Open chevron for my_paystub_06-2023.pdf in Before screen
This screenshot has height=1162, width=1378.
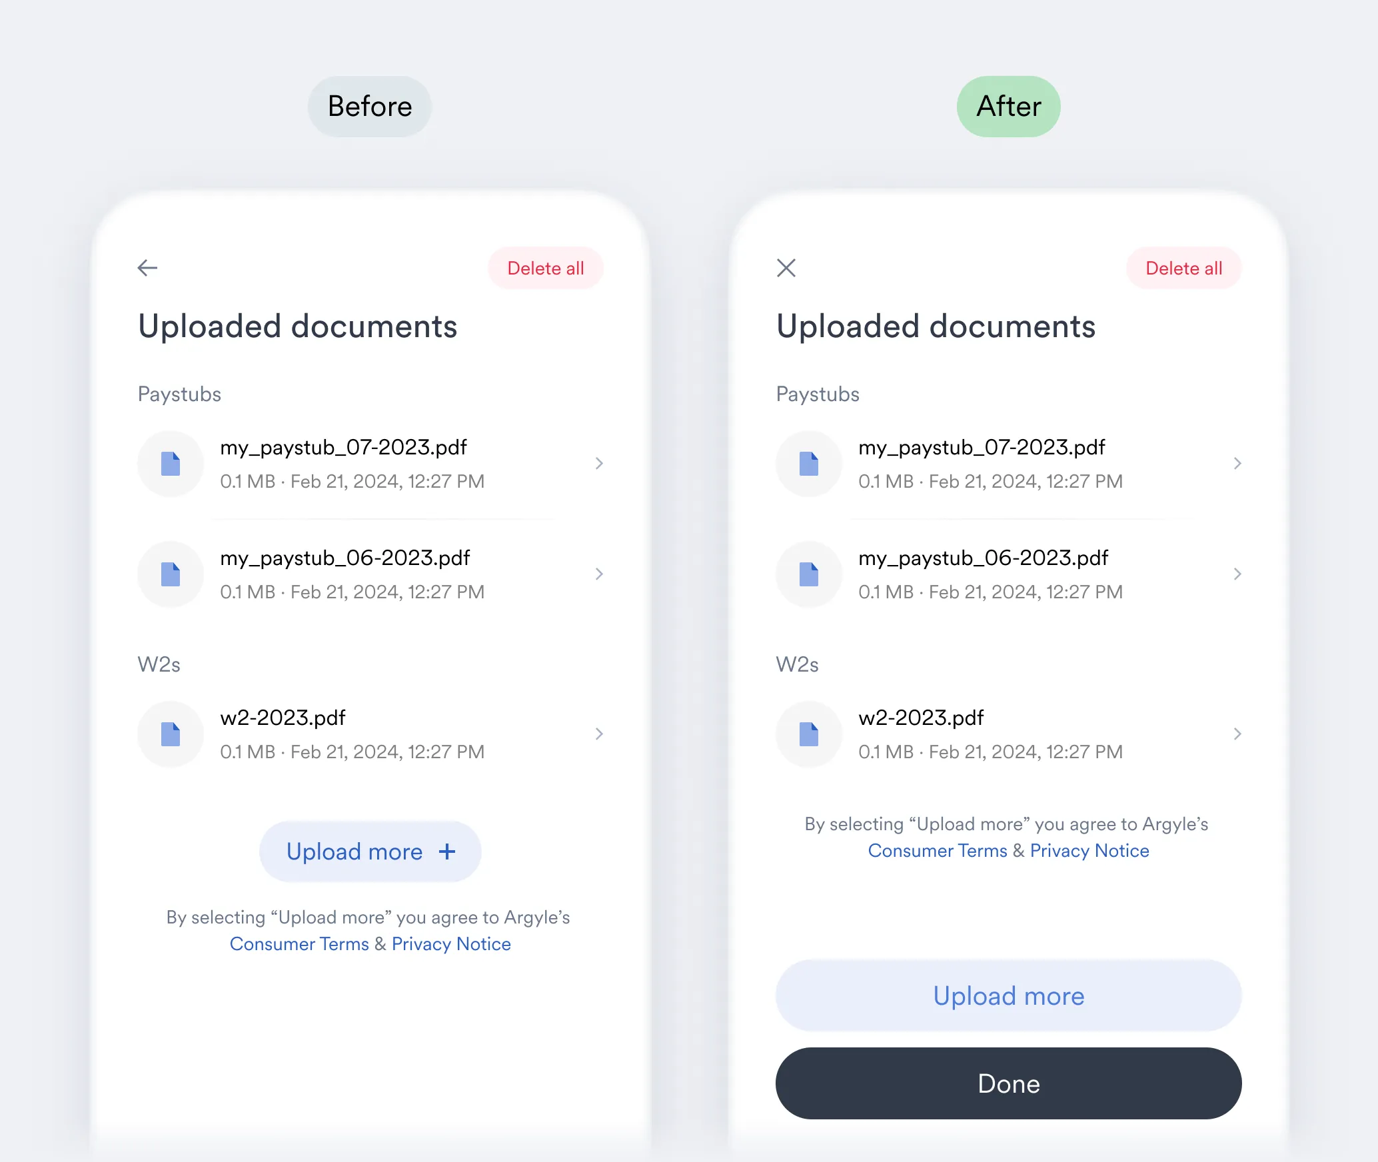coord(599,574)
